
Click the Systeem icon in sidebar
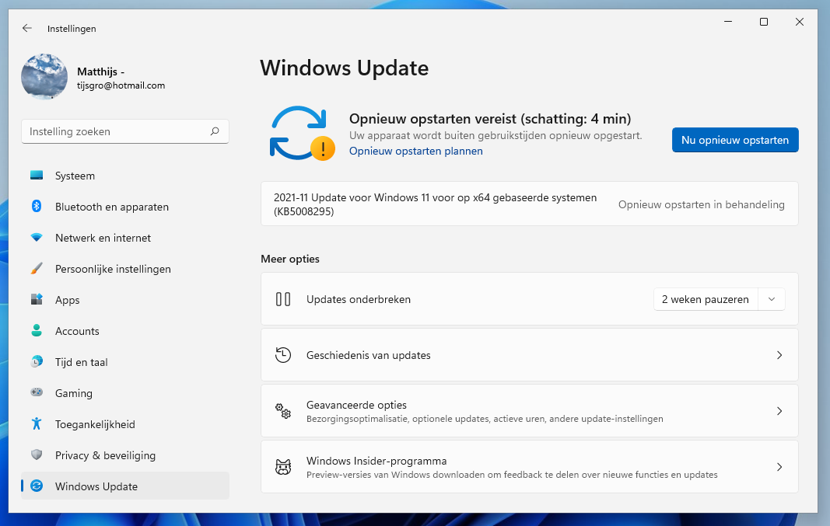pos(37,176)
